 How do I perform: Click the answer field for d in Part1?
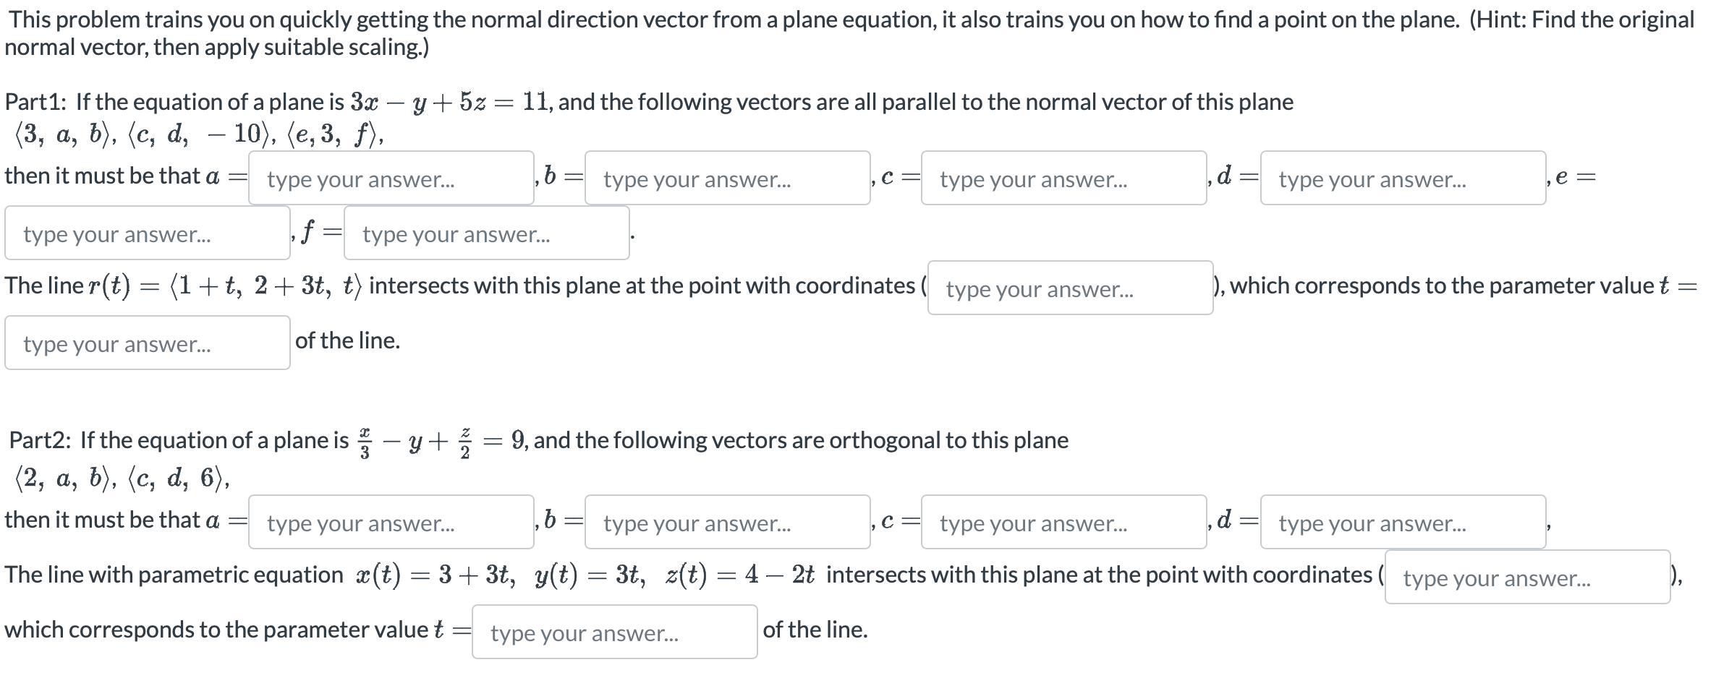(1402, 179)
